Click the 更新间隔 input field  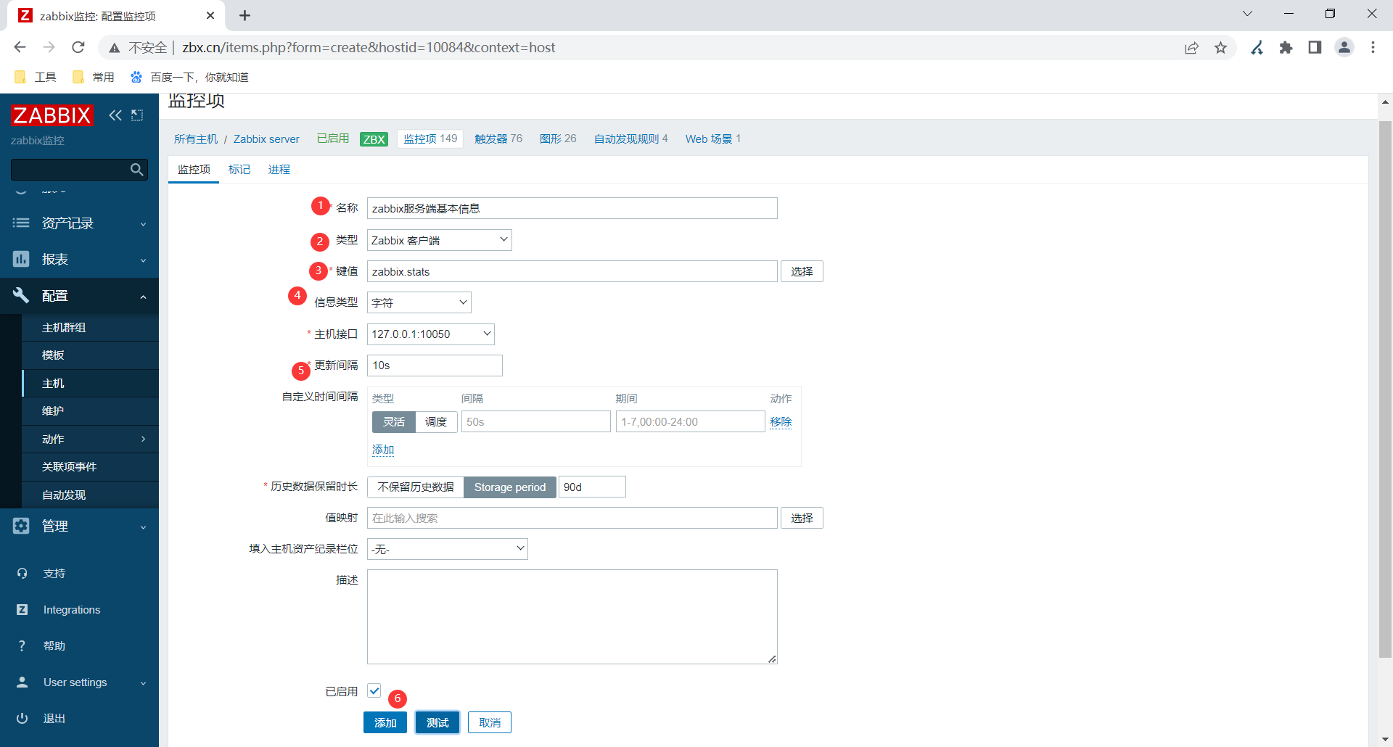click(x=435, y=366)
